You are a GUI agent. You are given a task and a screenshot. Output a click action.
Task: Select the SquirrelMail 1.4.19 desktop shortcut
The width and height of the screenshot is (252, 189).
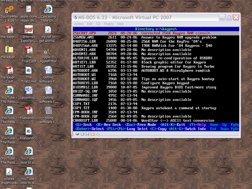pyautogui.click(x=9, y=14)
